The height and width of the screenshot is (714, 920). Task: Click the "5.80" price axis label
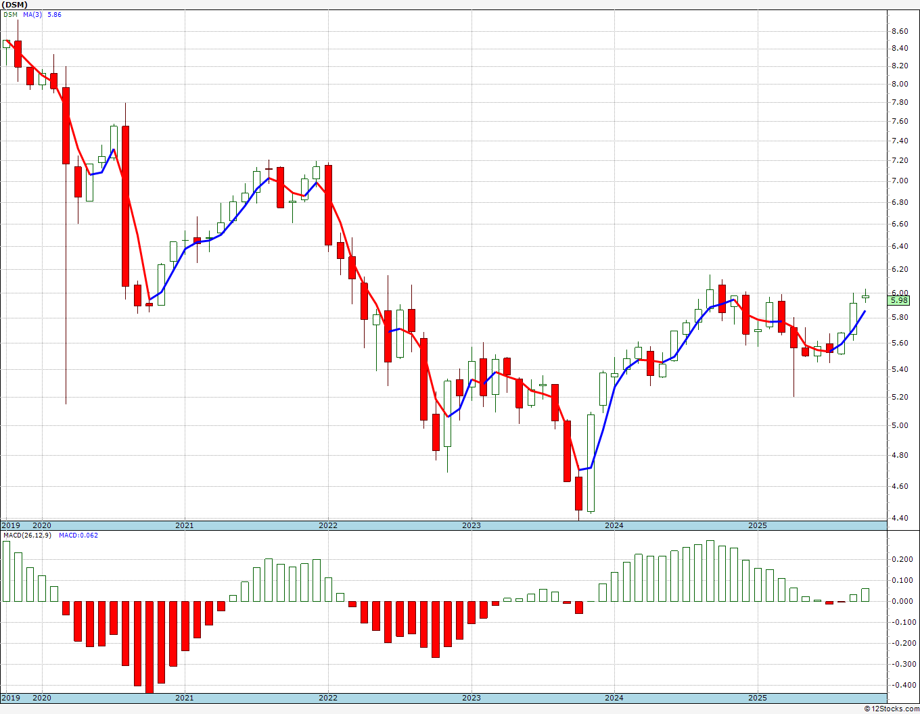(x=900, y=317)
